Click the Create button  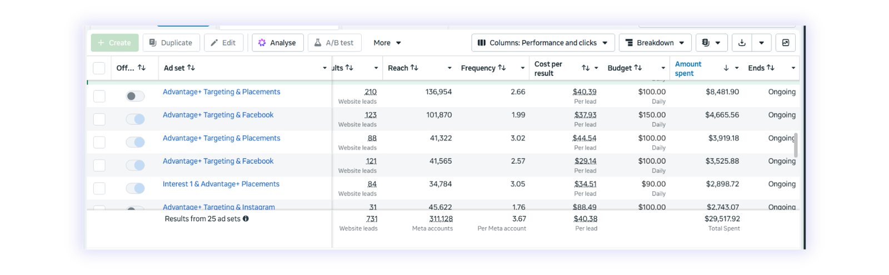[x=115, y=43]
